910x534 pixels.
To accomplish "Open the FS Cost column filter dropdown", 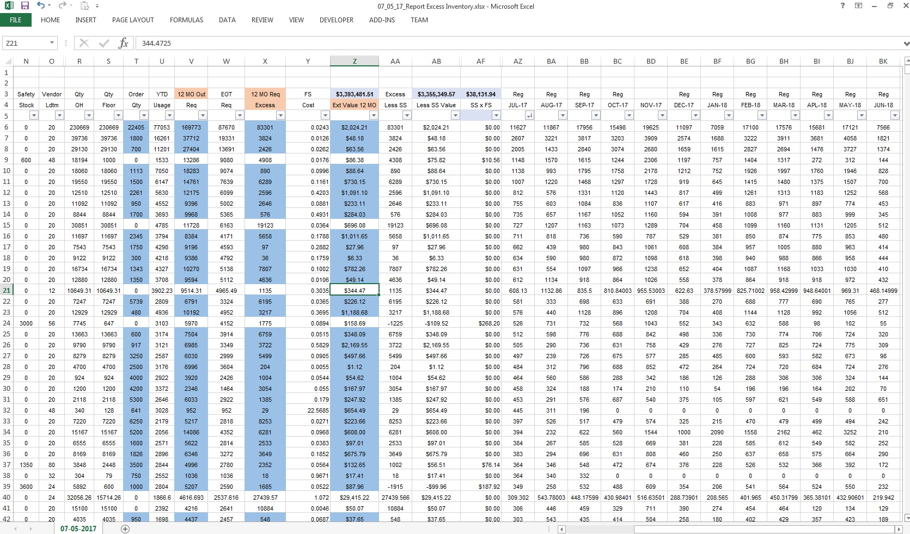I will 325,115.
